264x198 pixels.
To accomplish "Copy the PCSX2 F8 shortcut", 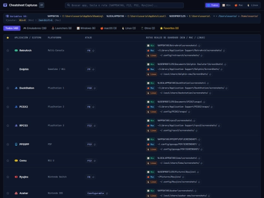I will pyautogui.click(x=93, y=107).
